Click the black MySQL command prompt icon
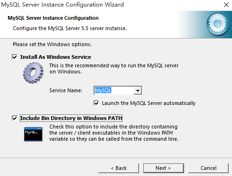This screenshot has width=232, height=176. pyautogui.click(x=33, y=134)
